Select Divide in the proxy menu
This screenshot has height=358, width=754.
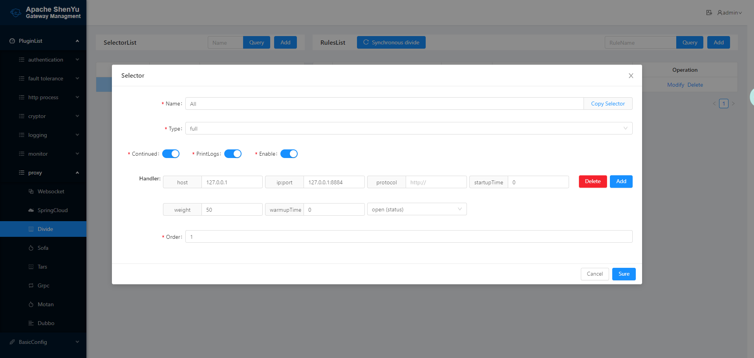point(45,229)
